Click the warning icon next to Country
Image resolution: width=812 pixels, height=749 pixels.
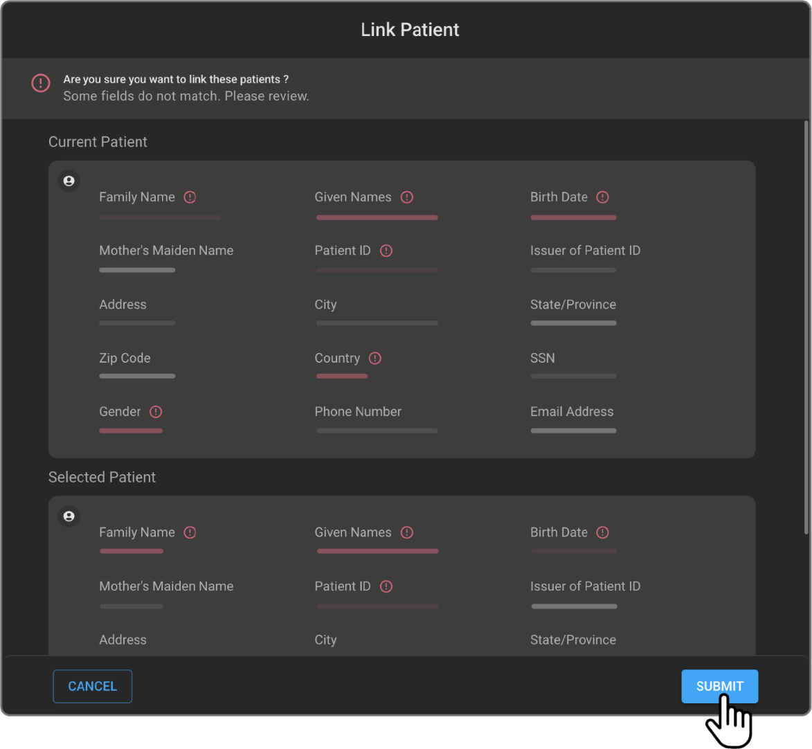coord(375,359)
